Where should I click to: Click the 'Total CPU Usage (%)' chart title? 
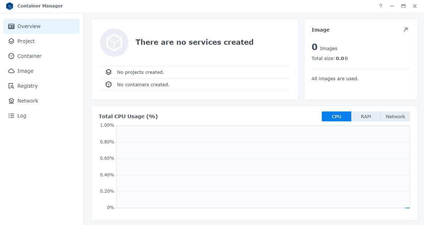(x=128, y=116)
